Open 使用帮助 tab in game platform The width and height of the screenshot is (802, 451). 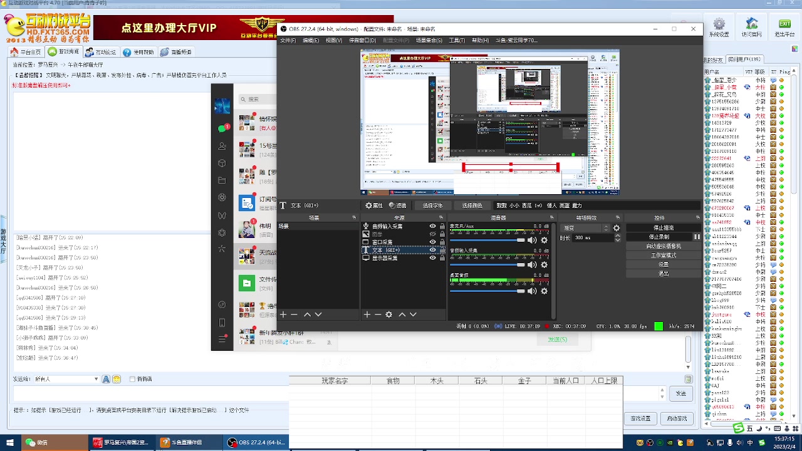click(138, 52)
